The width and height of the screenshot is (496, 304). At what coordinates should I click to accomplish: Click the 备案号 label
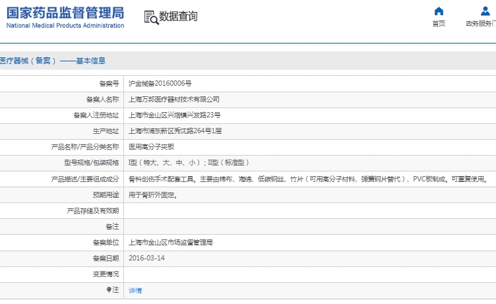109,84
